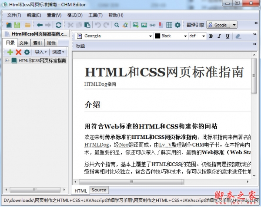The height and width of the screenshot is (207, 261).
Task: Open the 浏览 browse dropdown
Action: click(x=58, y=52)
